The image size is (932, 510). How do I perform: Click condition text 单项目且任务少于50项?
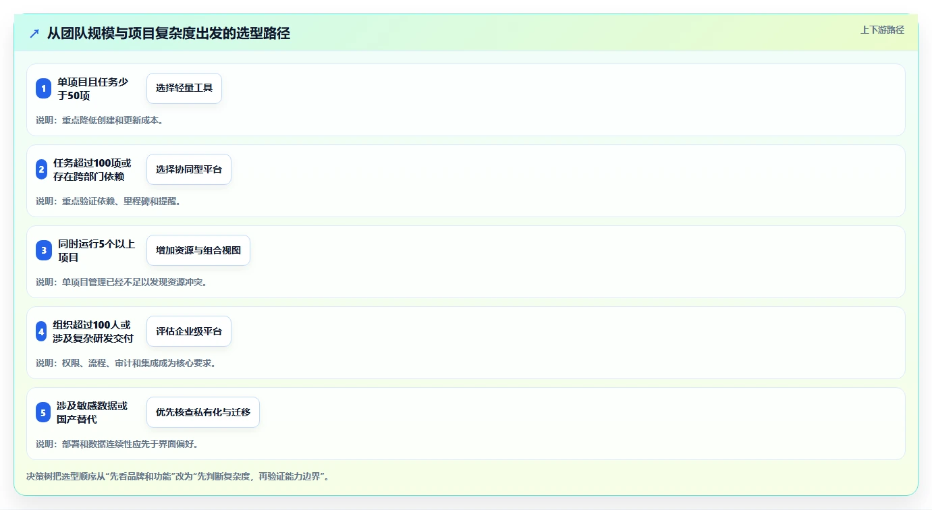point(93,88)
